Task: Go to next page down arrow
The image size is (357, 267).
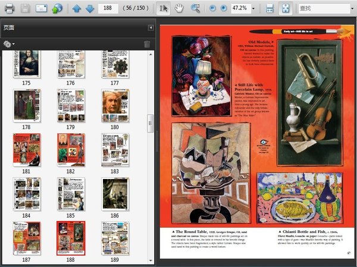Action: tap(90, 9)
